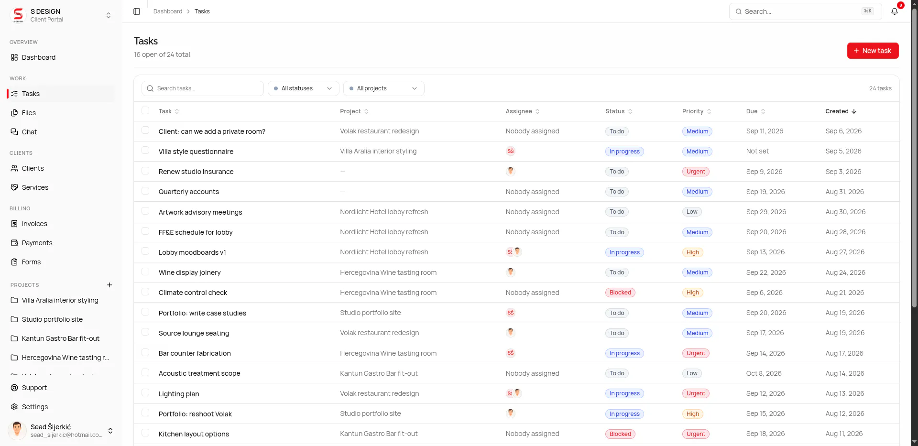The image size is (918, 446).
Task: Check the Villa style questionnaire row
Action: pos(145,150)
